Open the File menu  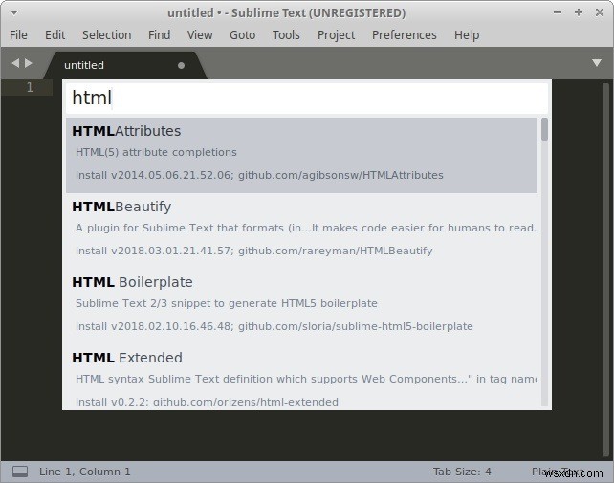pos(18,35)
